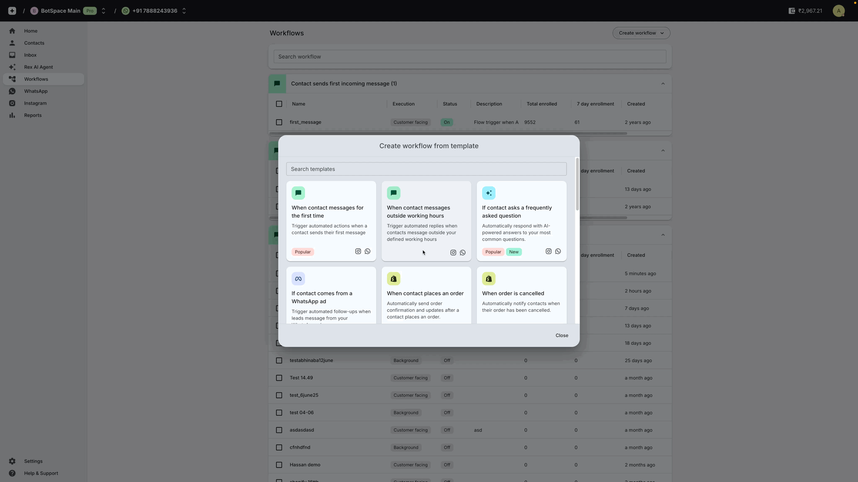Click the green chat icon of first-time message template
This screenshot has height=482, width=858.
[298, 193]
